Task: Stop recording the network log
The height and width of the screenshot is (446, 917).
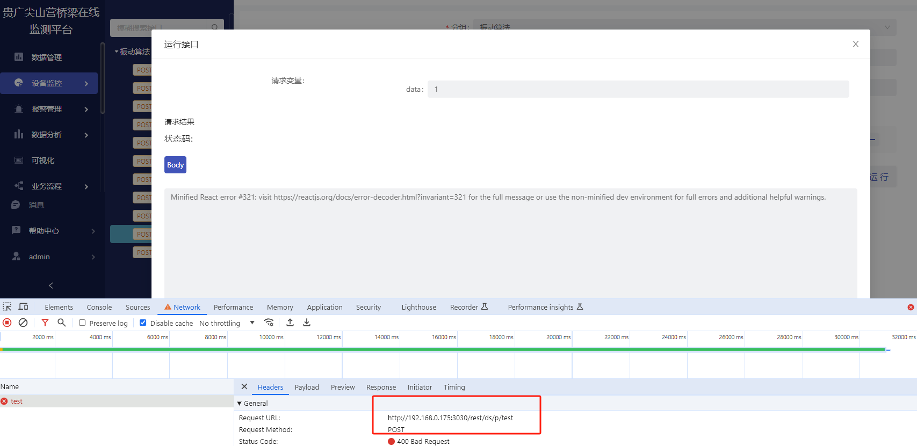Action: [x=7, y=323]
